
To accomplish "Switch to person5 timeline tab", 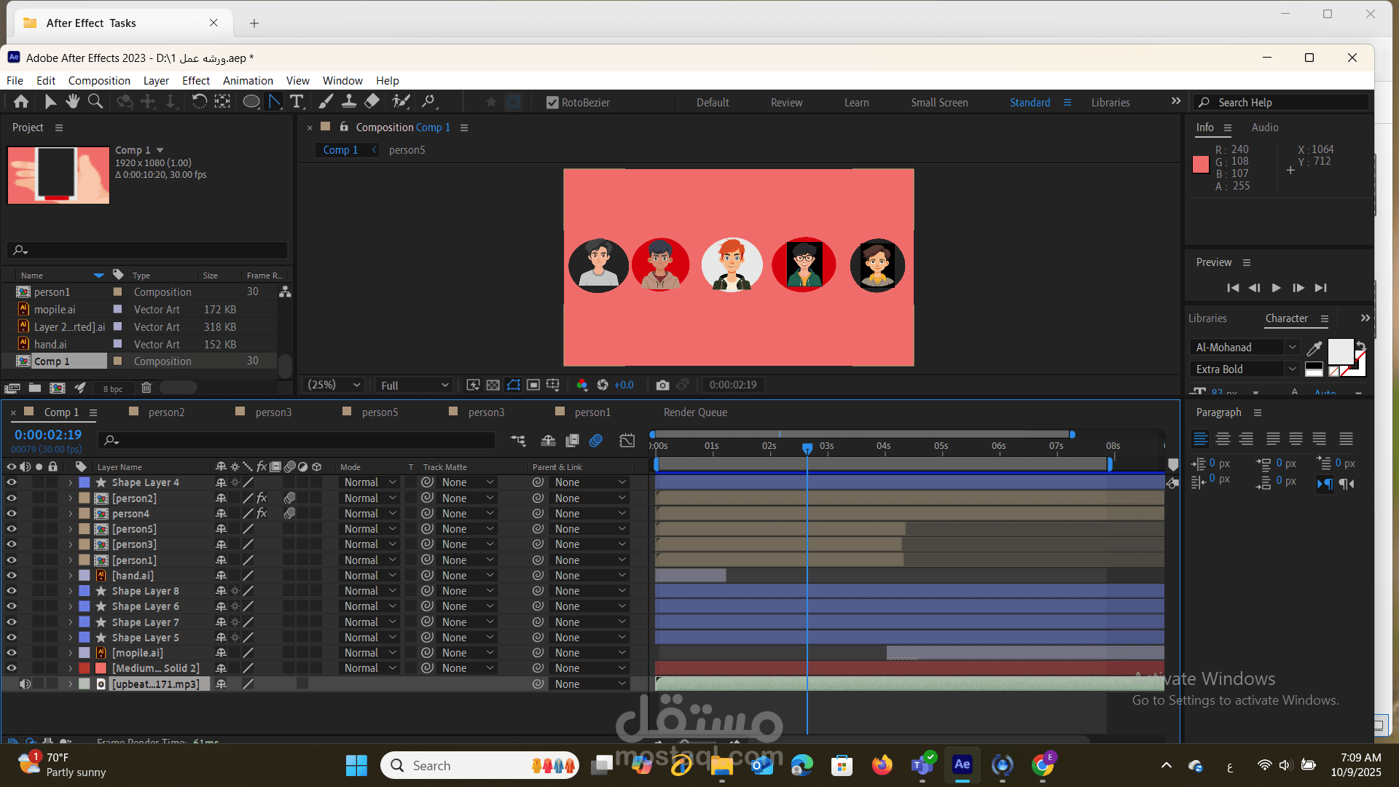I will click(x=380, y=412).
